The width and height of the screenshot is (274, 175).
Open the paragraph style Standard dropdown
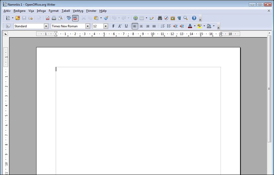[x=46, y=26]
